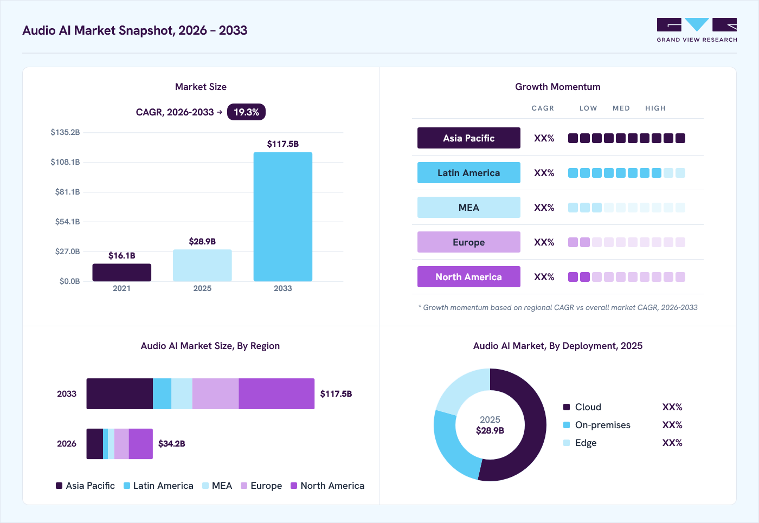
Task: Click the $117.5B label above 2033 bar
Action: tap(283, 144)
